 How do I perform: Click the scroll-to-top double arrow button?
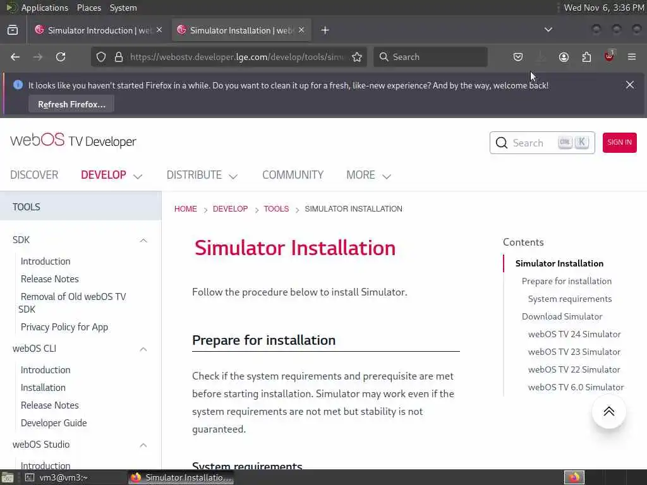coord(608,411)
